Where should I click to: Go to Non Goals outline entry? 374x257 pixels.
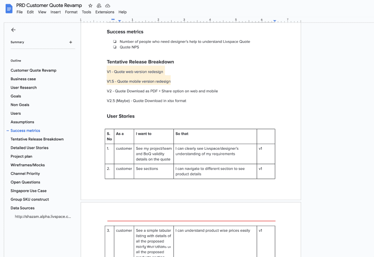click(x=20, y=104)
